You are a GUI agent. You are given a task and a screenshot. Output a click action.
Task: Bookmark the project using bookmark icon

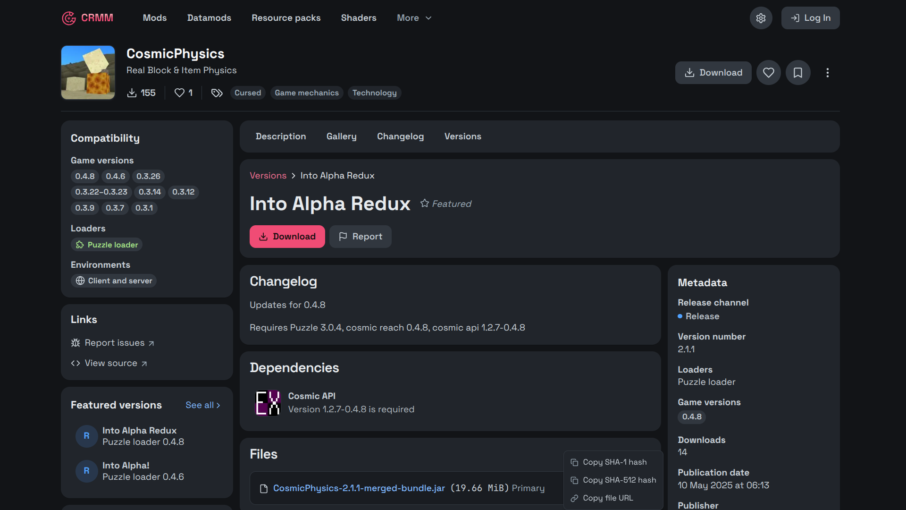[x=798, y=73]
